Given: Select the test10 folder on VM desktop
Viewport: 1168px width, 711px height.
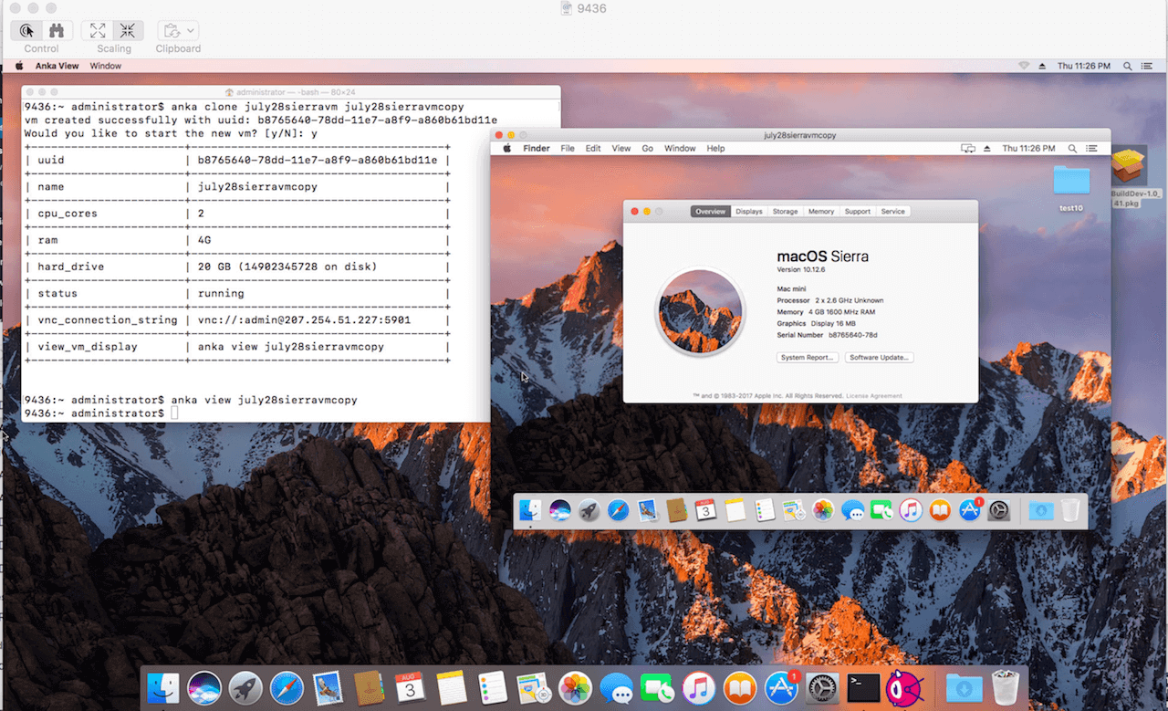Looking at the screenshot, I should (1071, 187).
